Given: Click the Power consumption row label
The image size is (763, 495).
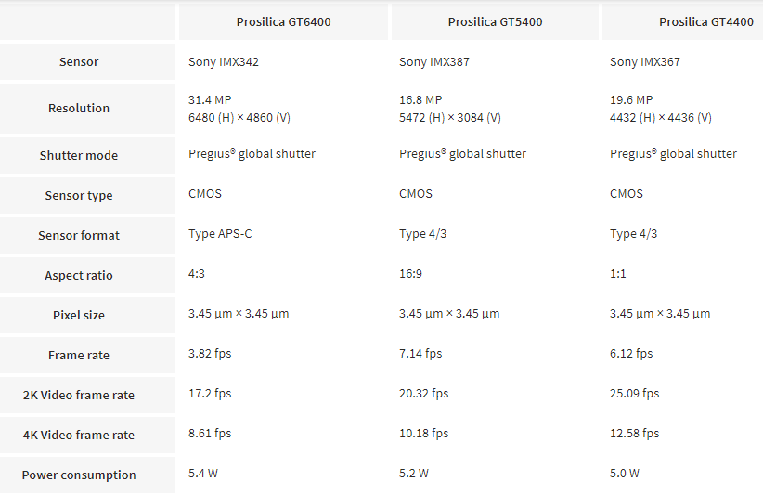Looking at the screenshot, I should coord(79,475).
